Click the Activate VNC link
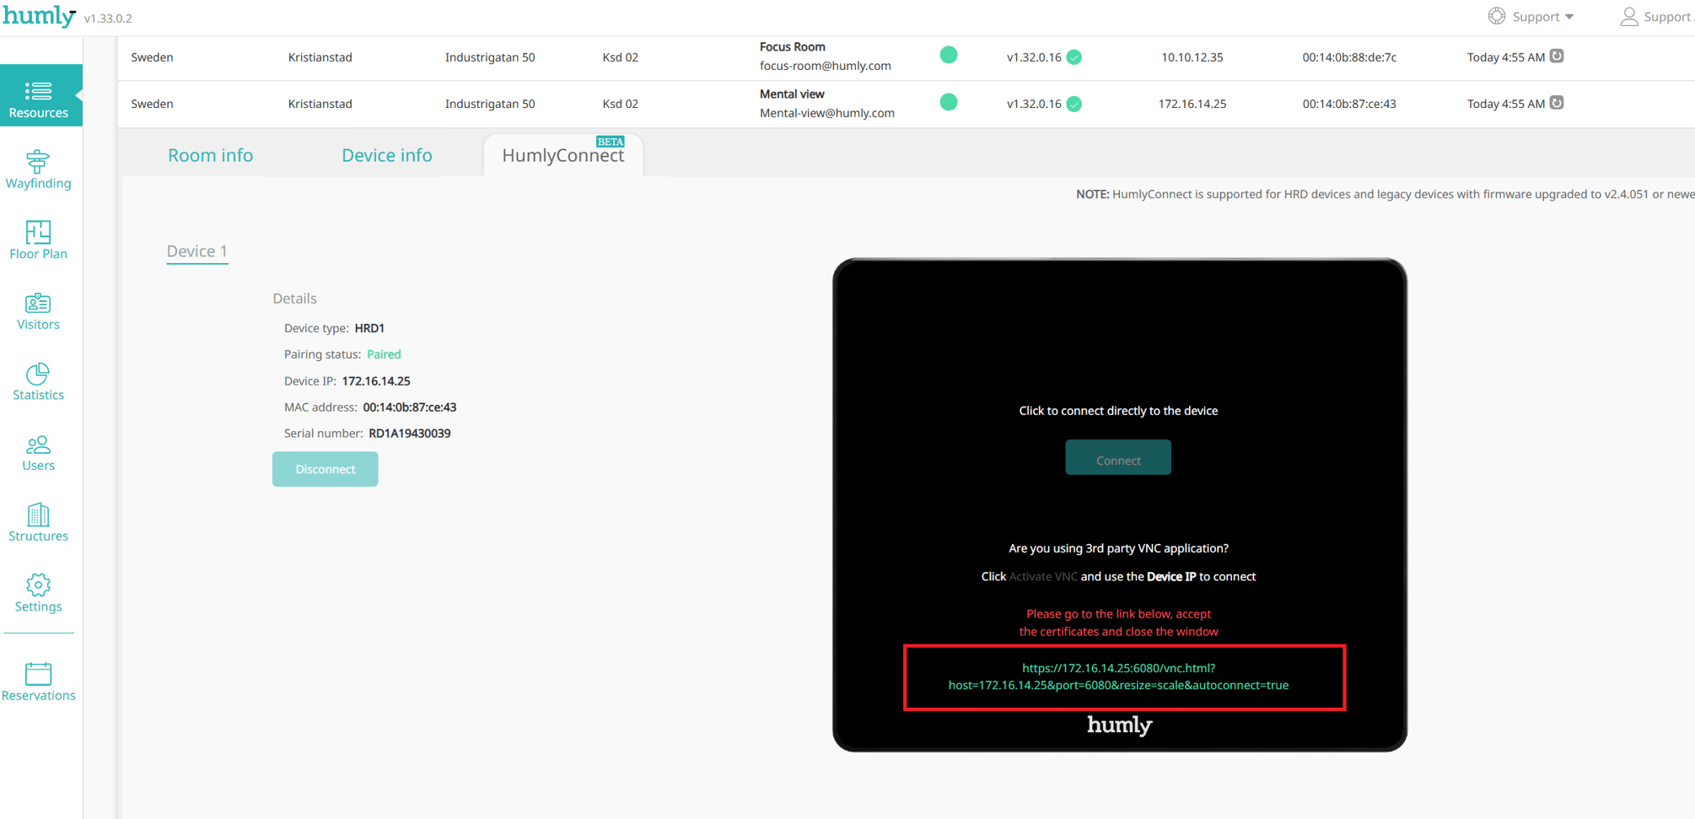The width and height of the screenshot is (1695, 819). (x=1043, y=576)
